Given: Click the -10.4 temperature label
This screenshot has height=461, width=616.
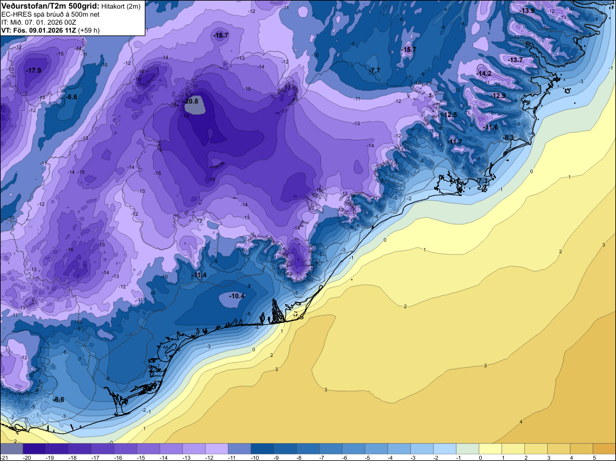Looking at the screenshot, I should pyautogui.click(x=237, y=296).
